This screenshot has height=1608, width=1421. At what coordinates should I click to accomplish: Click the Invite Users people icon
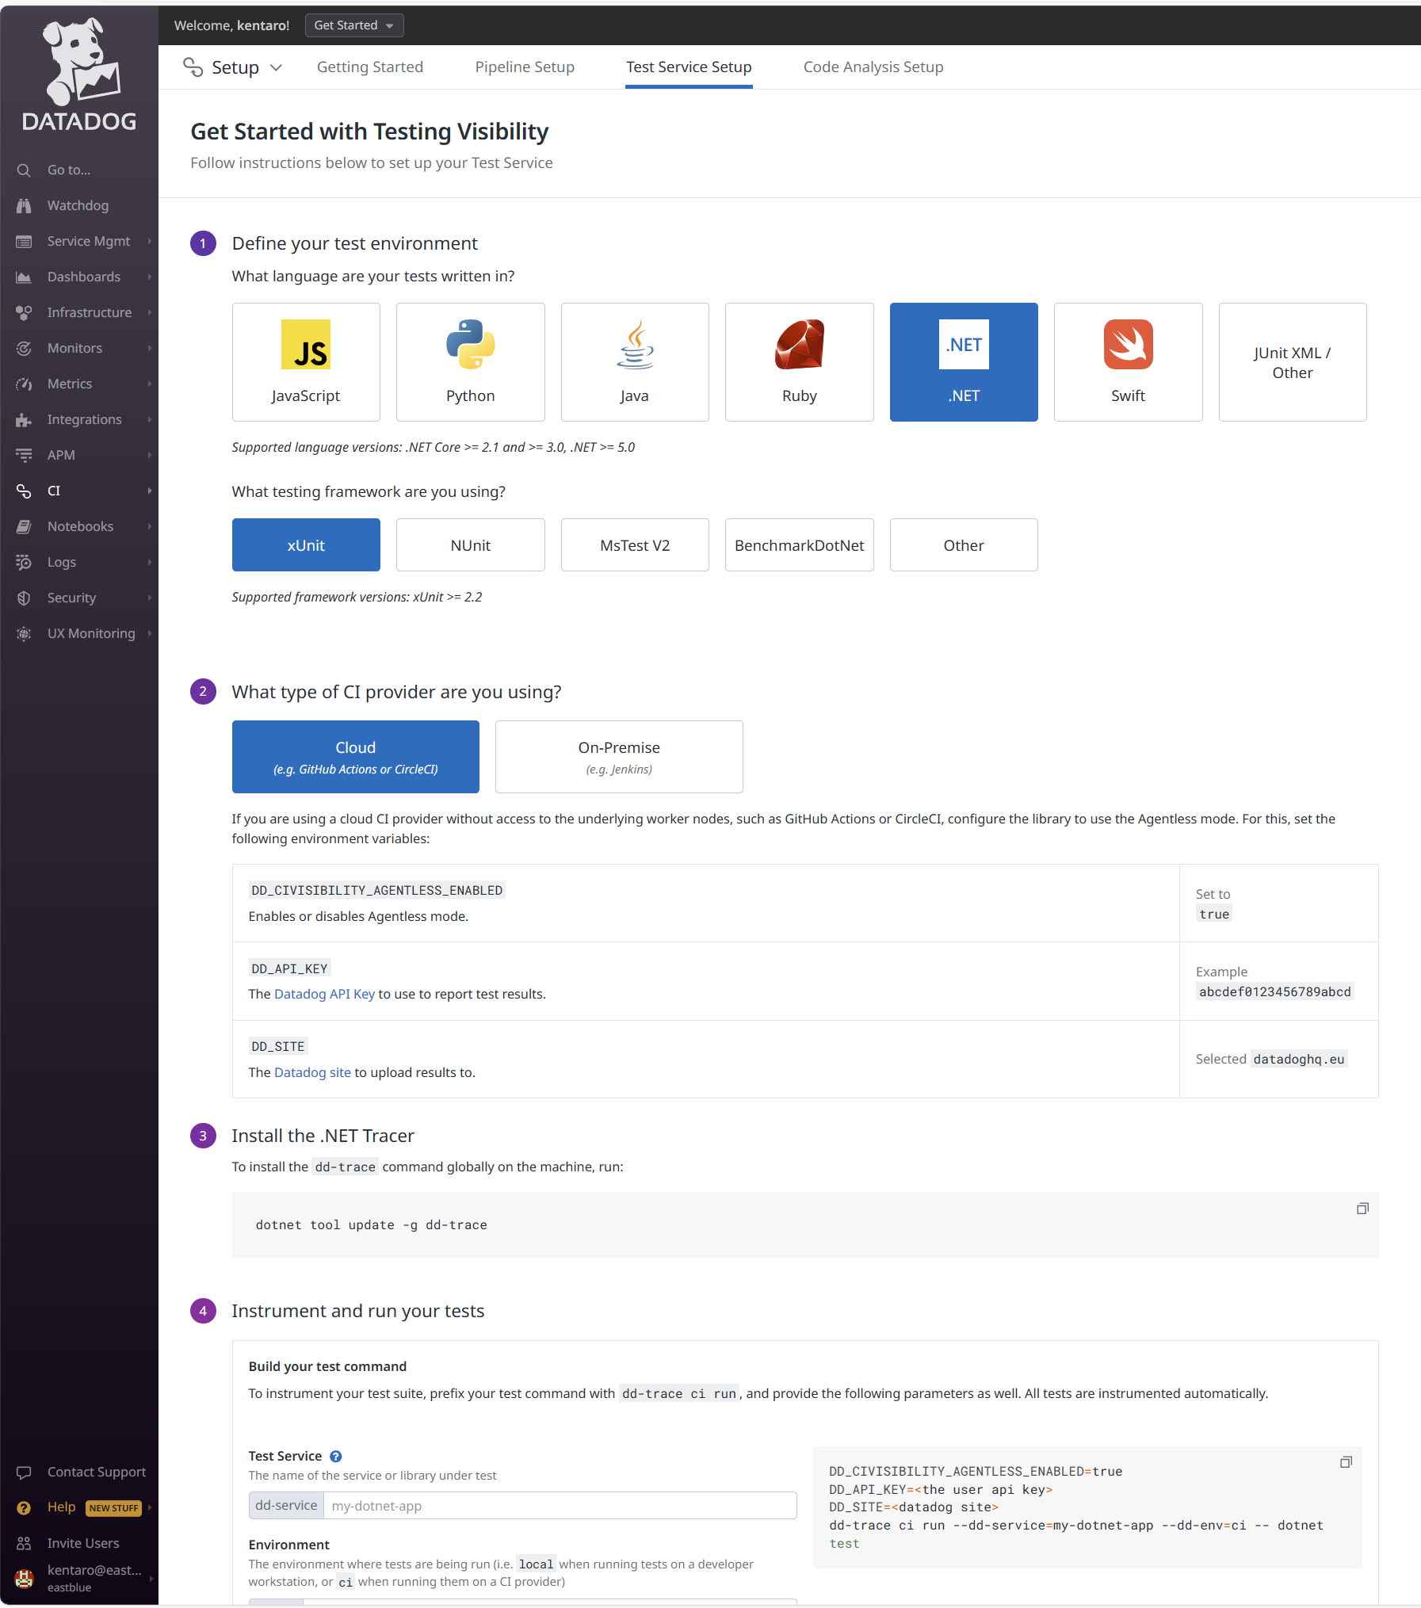point(24,1543)
